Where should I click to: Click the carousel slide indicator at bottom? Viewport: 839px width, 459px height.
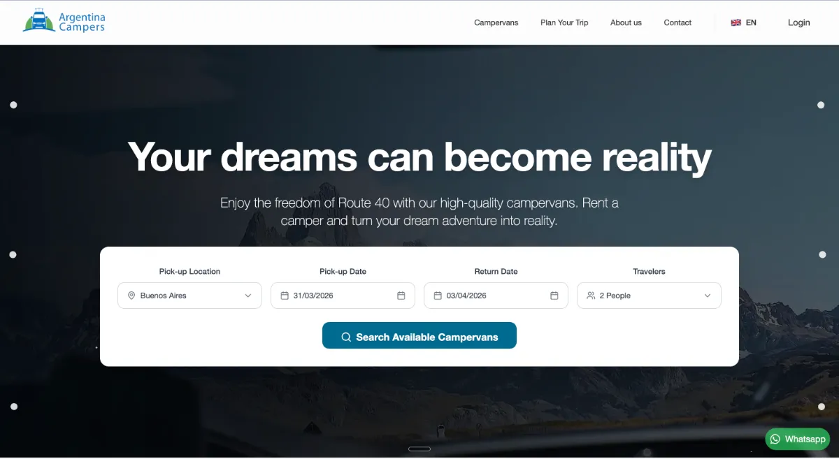click(x=419, y=449)
